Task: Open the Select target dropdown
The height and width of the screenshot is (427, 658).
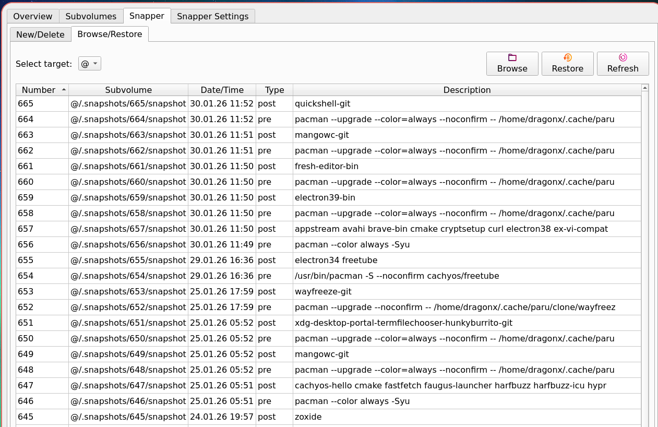Action: [x=89, y=64]
